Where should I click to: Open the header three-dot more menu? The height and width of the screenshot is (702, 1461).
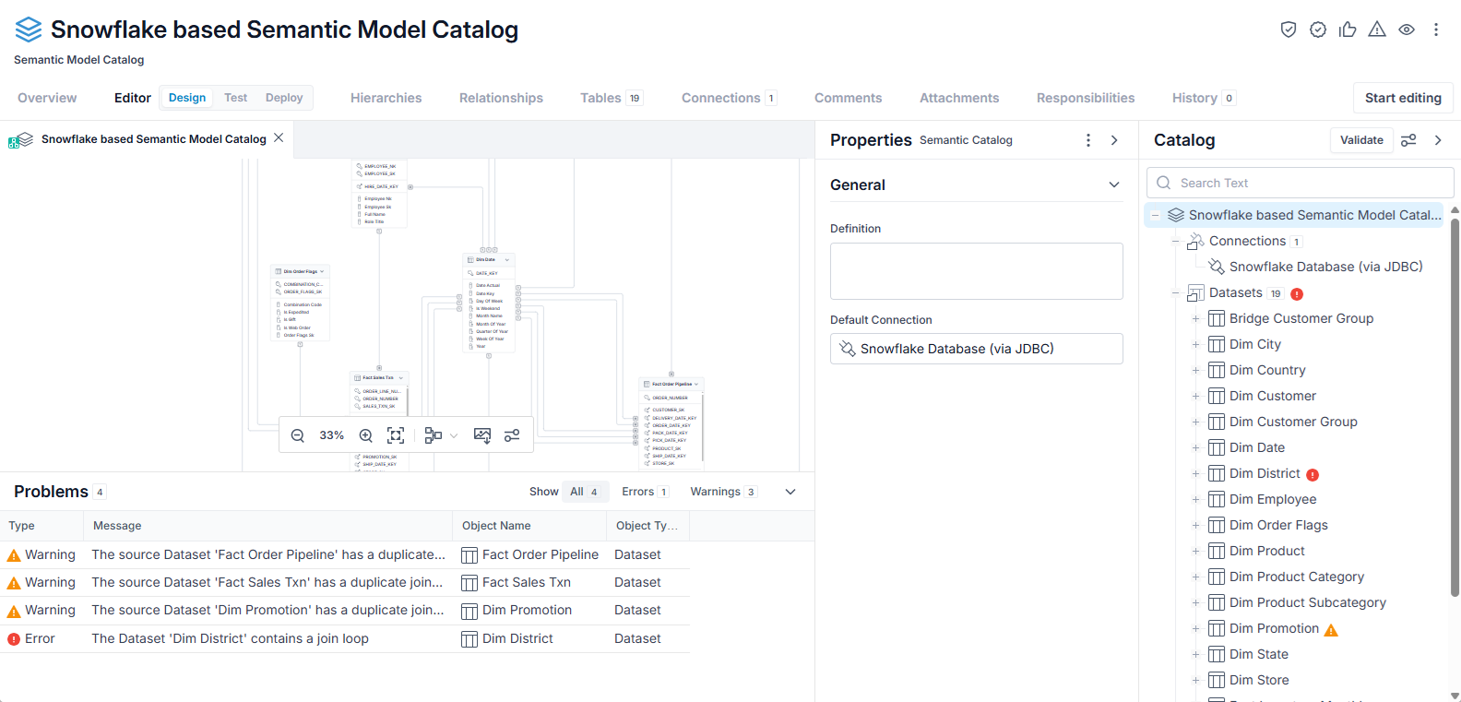coord(1436,30)
